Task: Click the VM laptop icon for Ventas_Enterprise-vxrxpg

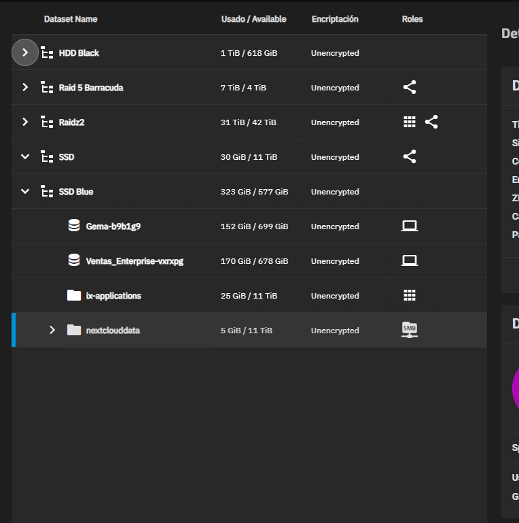Action: click(x=410, y=260)
